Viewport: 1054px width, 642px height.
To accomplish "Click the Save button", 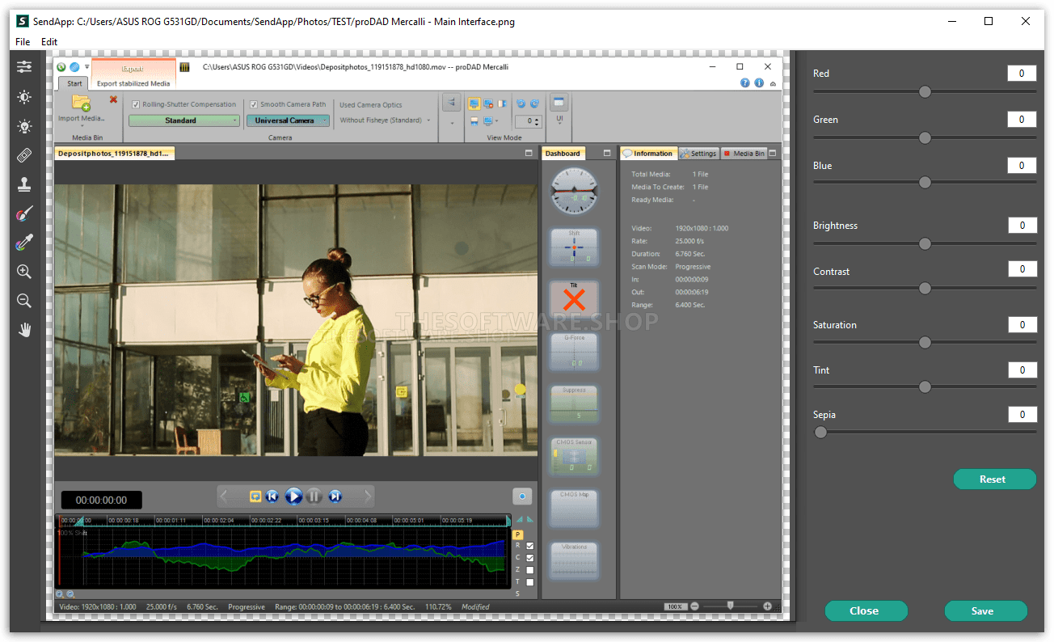I will [x=985, y=611].
